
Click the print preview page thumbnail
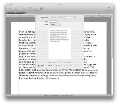point(59,44)
